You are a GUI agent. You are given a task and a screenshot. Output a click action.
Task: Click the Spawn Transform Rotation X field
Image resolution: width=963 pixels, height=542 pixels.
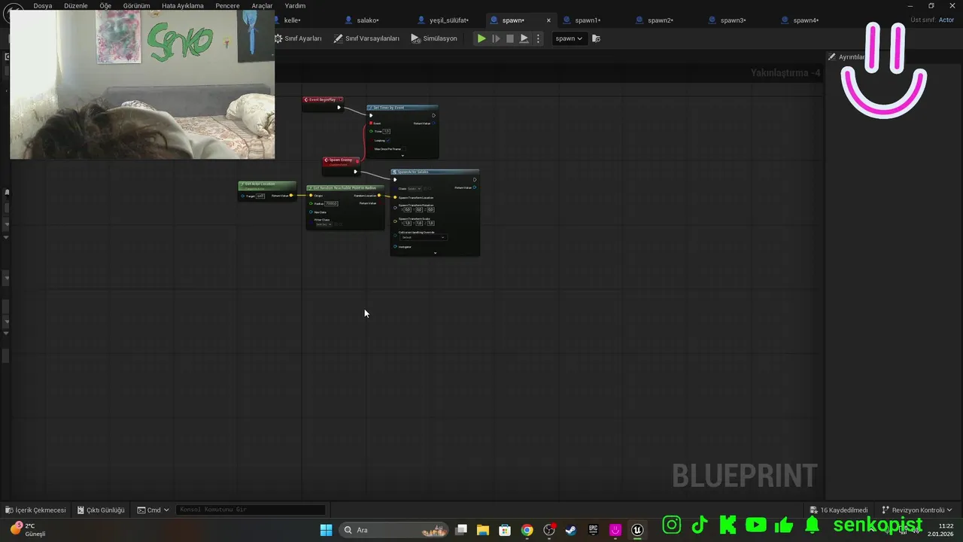click(x=407, y=210)
